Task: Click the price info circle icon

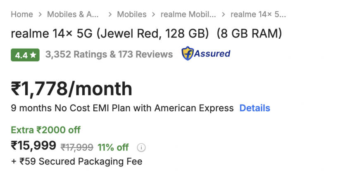Action: click(142, 147)
